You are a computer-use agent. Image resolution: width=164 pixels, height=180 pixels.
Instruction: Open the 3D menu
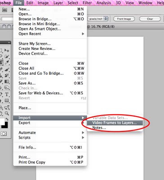click(x=118, y=3)
